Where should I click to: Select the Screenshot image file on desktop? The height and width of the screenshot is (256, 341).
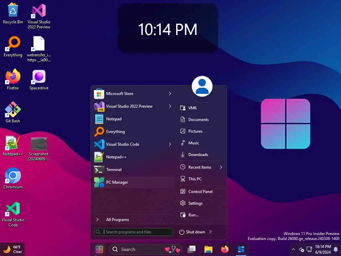39,149
